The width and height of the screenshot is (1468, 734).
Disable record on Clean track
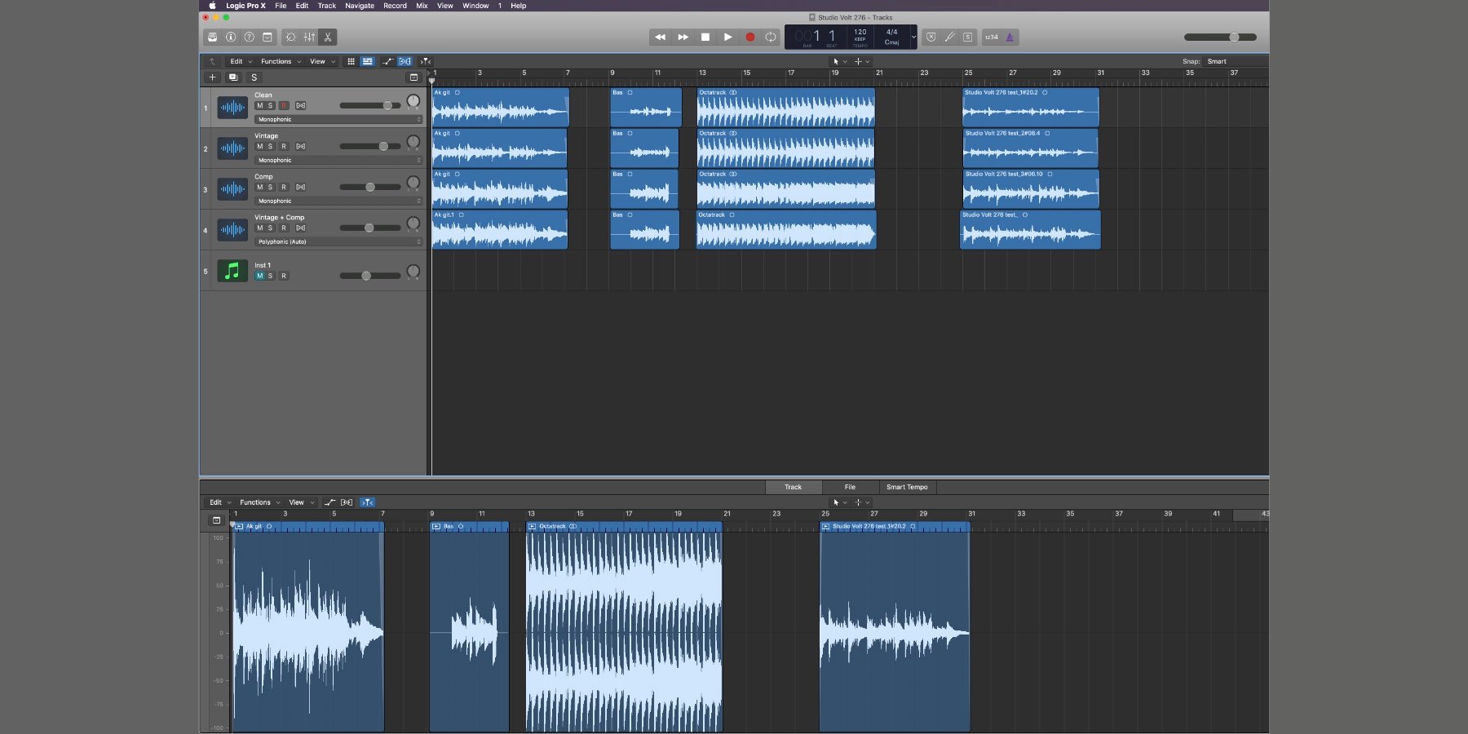pos(284,106)
